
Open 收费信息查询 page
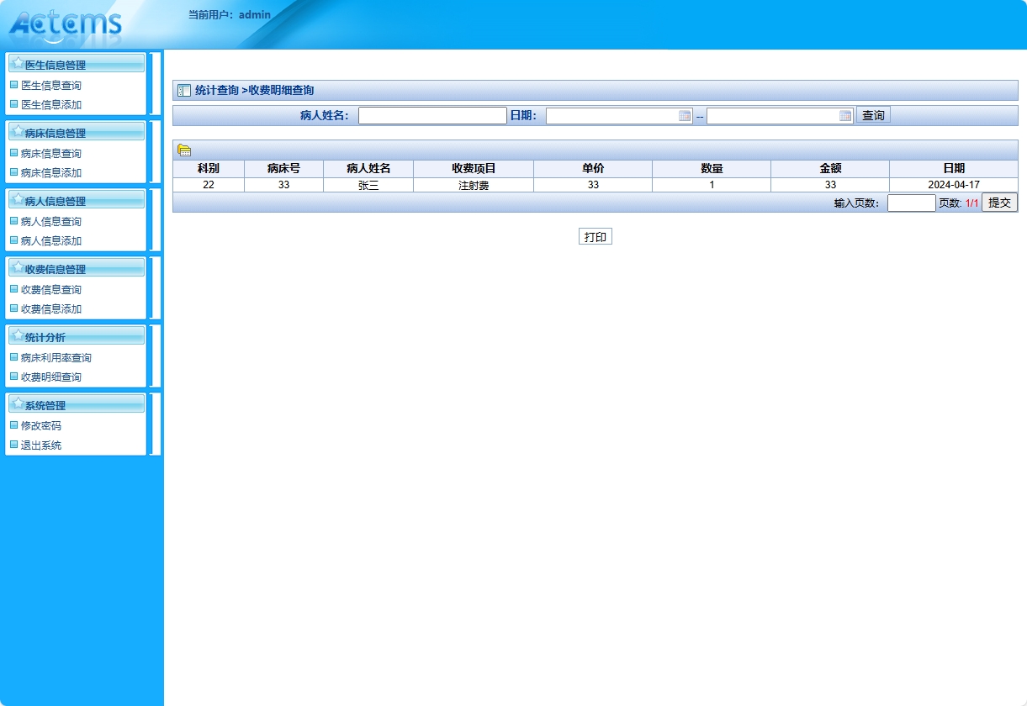(x=51, y=290)
